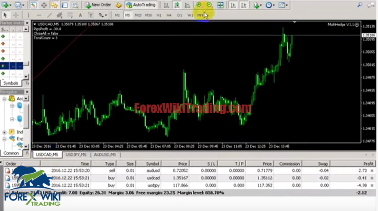
Task: Open the Profiles dropdown arrow
Action: point(23,5)
